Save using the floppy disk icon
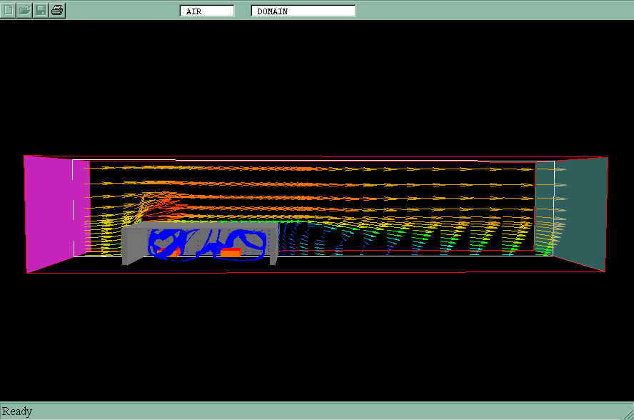634x420 pixels. pos(41,10)
